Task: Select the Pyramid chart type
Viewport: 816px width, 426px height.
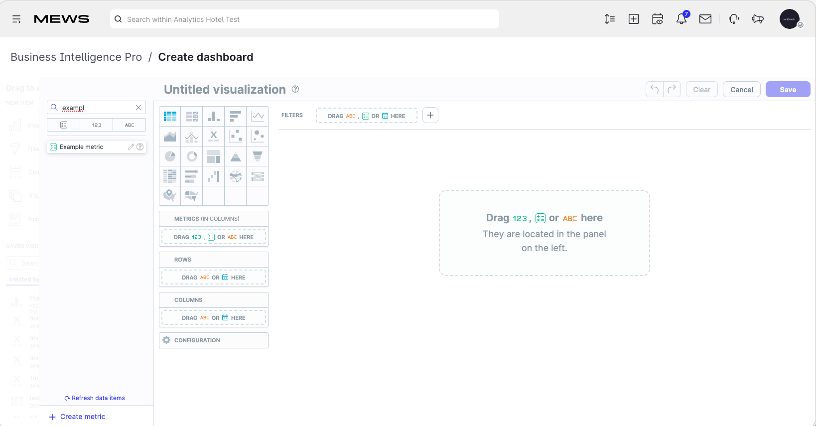Action: click(x=236, y=156)
